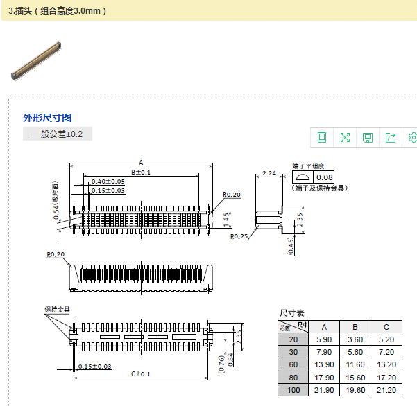Click the plug connector product thumbnail
The image size is (417, 406).
(35, 60)
